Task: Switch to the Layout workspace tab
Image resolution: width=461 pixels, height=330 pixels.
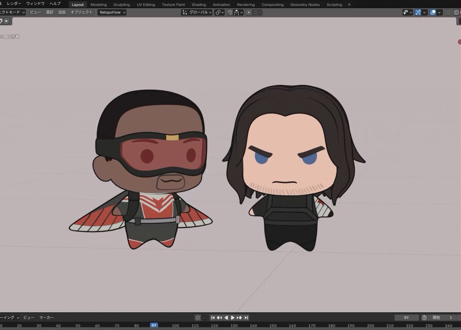Action: [77, 5]
